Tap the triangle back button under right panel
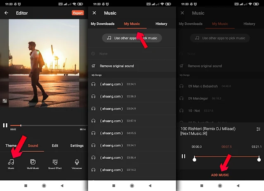Image resolution: width=264 pixels, height=191 pixels. pos(238,186)
